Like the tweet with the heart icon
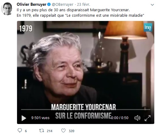 (x=63, y=131)
